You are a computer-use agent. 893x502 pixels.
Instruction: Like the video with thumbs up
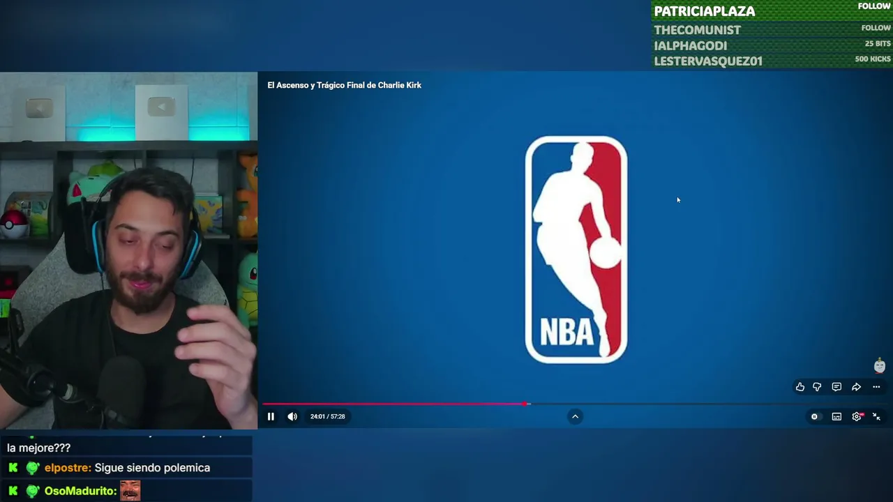pos(800,387)
